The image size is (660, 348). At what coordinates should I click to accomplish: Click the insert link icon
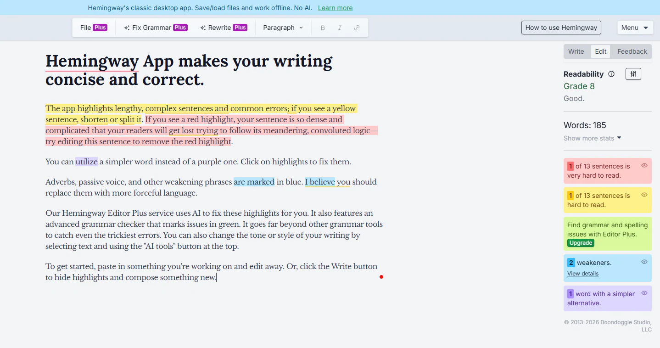(357, 28)
